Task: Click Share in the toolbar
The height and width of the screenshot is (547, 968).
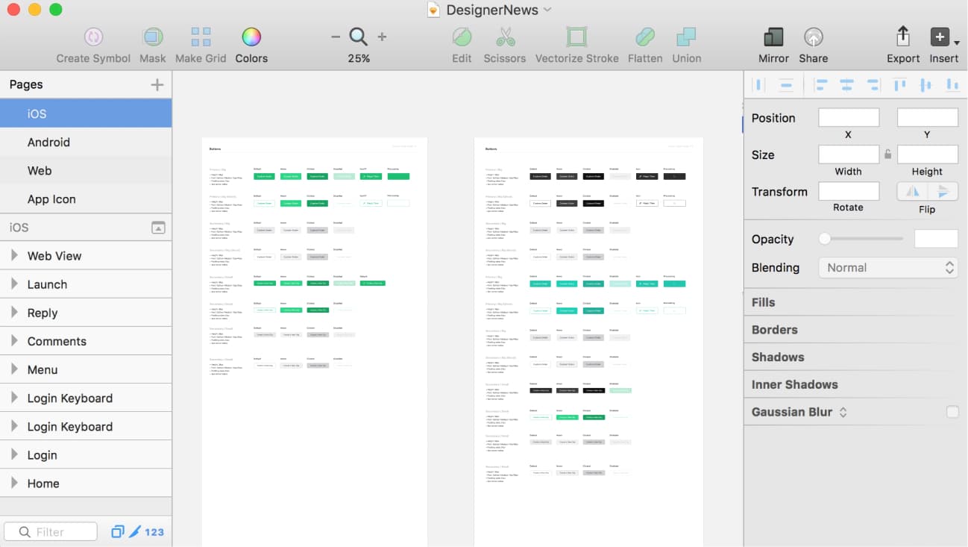Action: click(x=813, y=43)
